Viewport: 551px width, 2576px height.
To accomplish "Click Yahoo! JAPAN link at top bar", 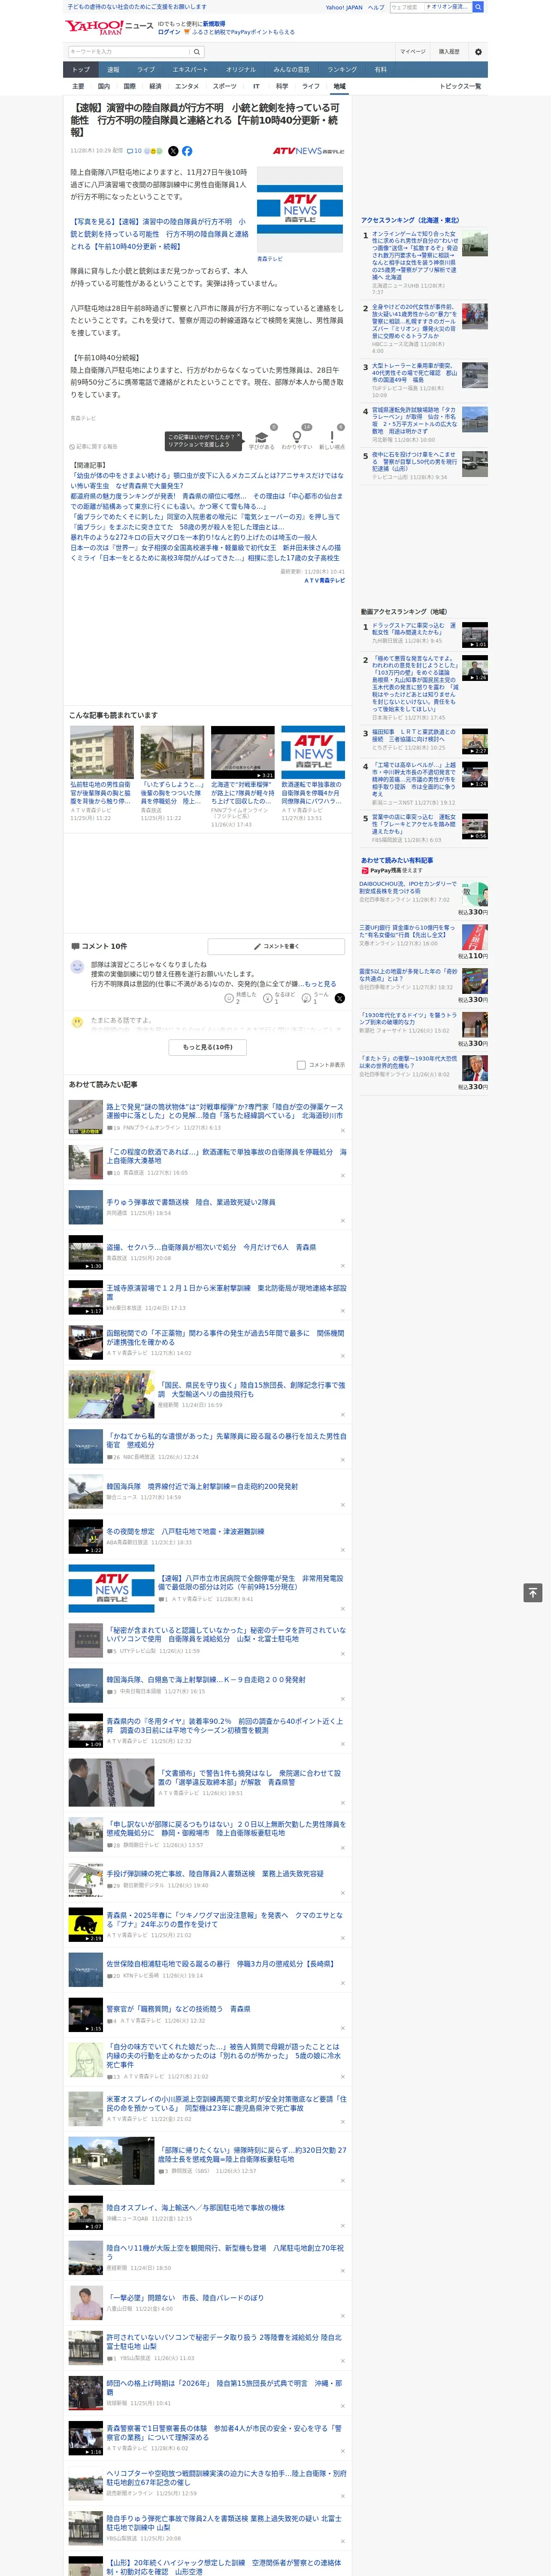I will (x=344, y=7).
